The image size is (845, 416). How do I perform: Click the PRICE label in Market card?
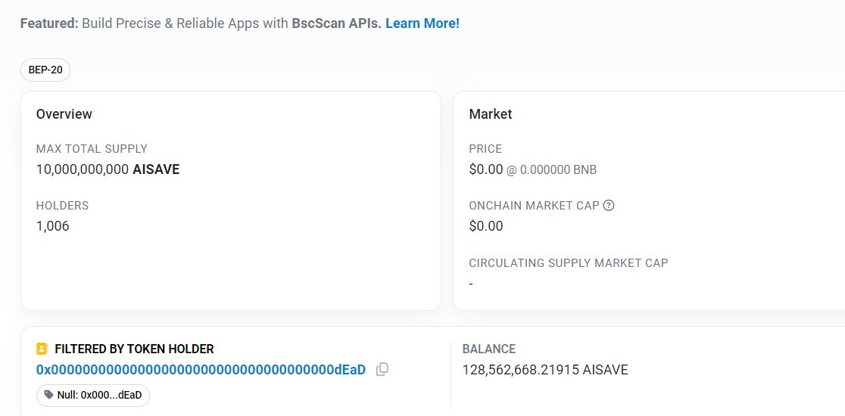485,149
